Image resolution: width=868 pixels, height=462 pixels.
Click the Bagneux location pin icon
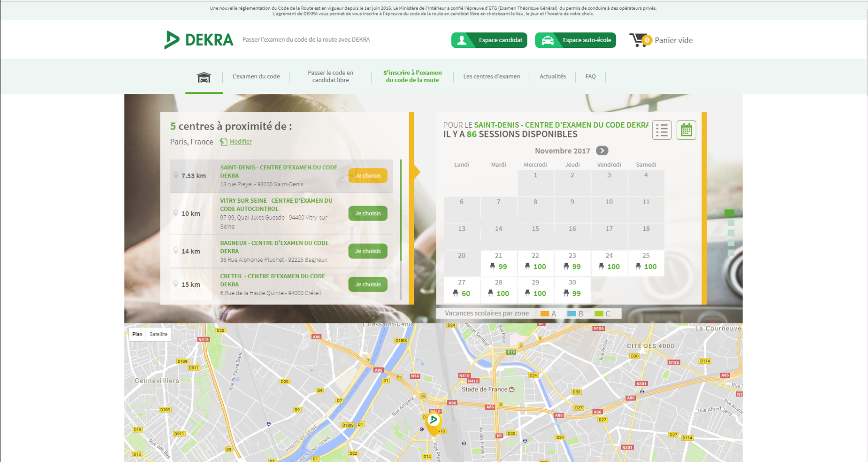pyautogui.click(x=175, y=251)
